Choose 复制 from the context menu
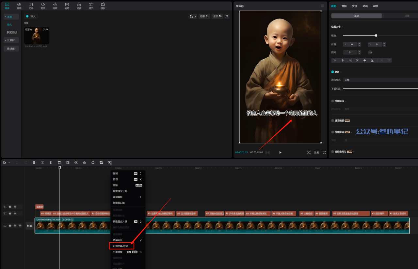 pyautogui.click(x=128, y=173)
